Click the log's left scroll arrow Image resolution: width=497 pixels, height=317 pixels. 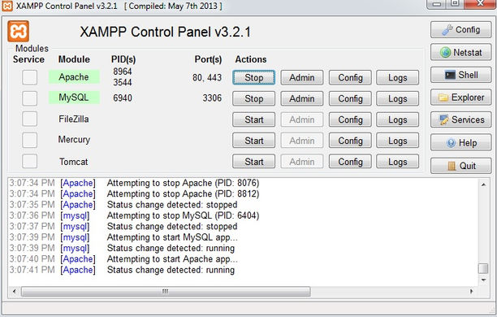[x=14, y=291]
